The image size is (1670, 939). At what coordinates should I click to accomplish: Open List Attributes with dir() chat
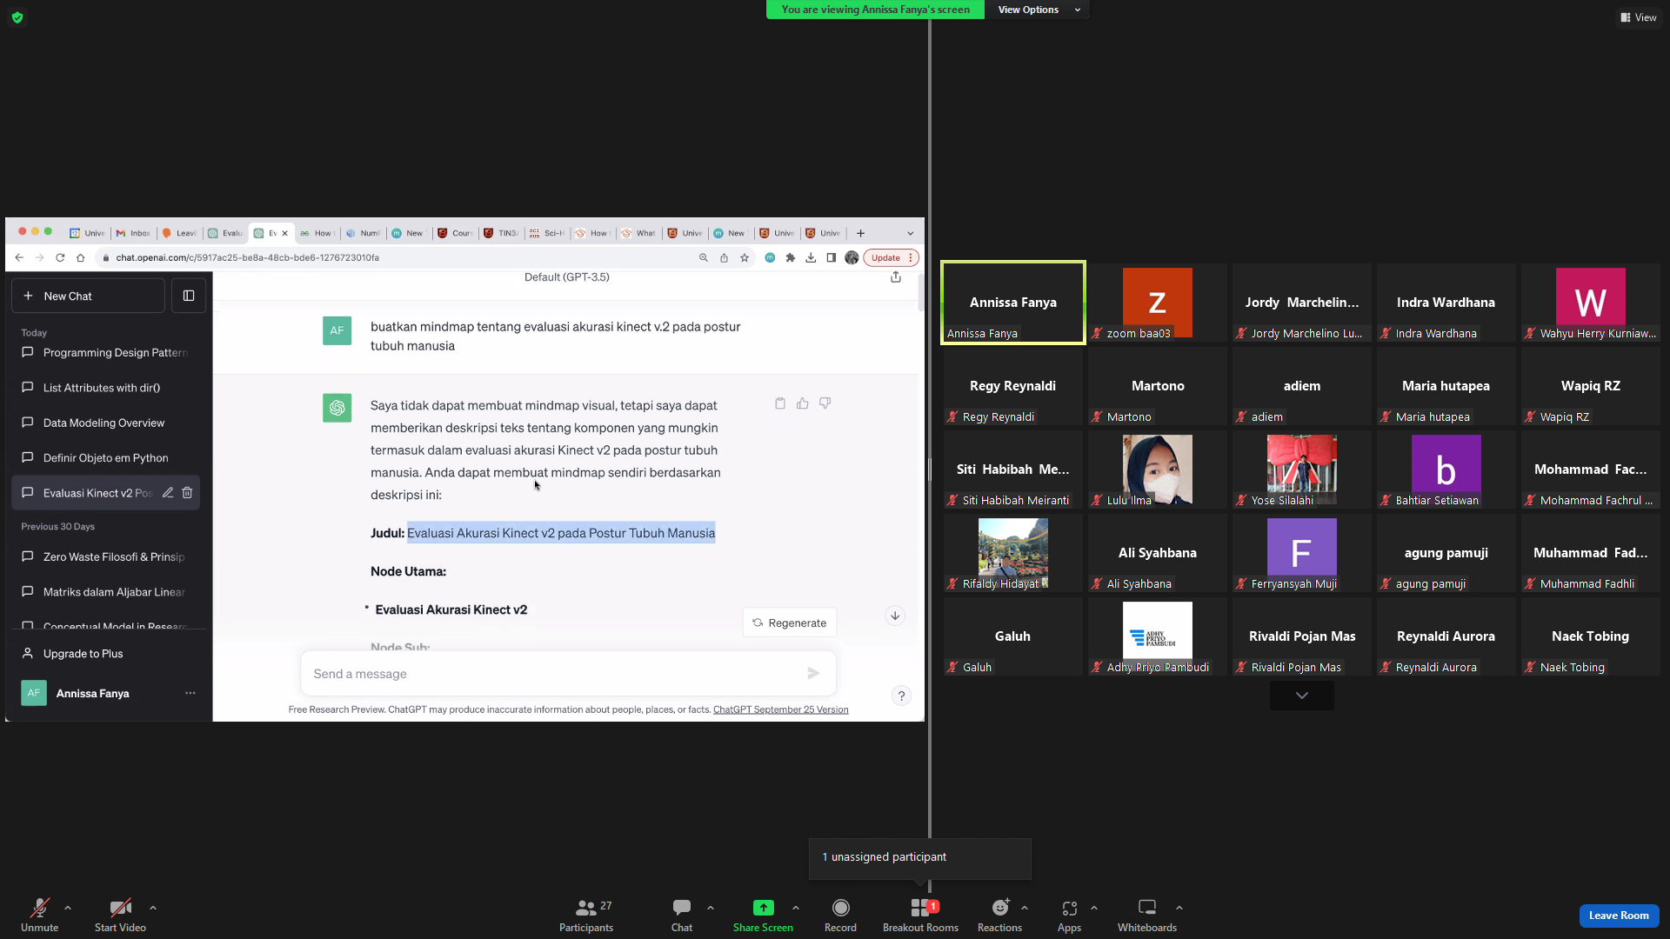(106, 388)
